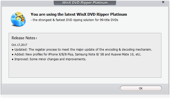Close the dialog with the X button

(x=163, y=2)
